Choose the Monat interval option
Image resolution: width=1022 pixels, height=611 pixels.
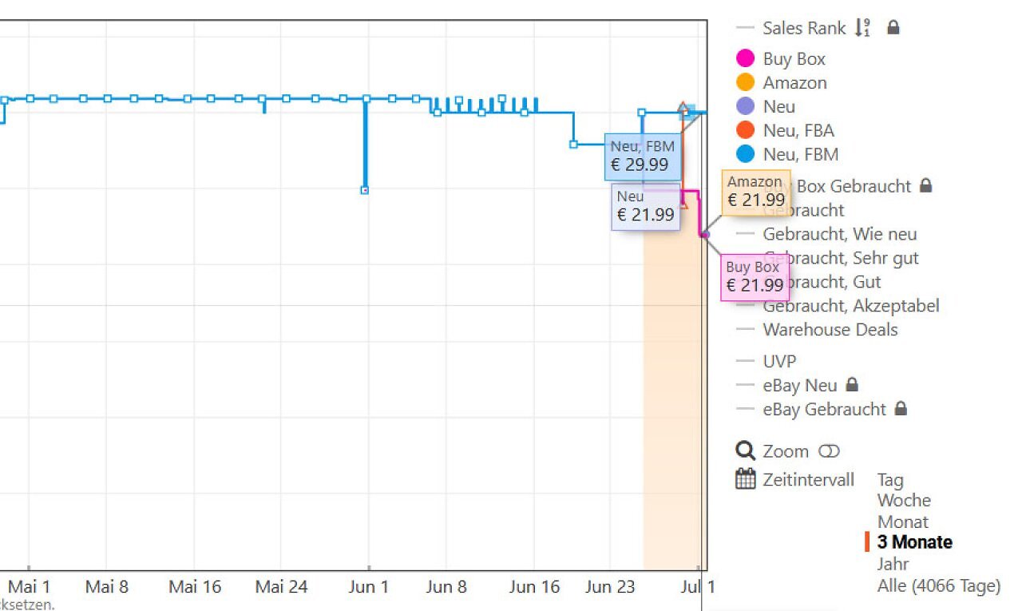click(x=903, y=522)
